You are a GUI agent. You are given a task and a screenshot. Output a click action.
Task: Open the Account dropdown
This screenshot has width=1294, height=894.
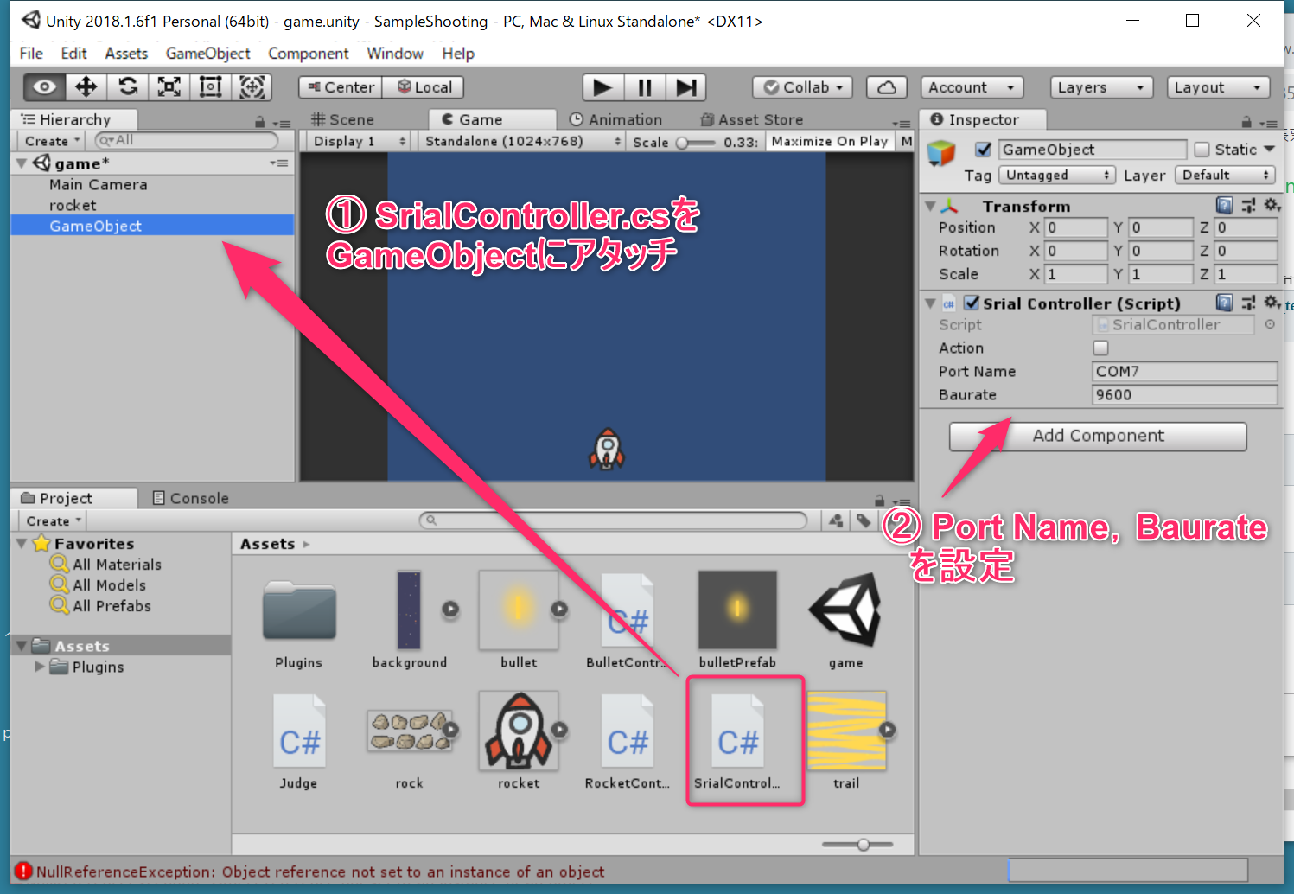[972, 87]
